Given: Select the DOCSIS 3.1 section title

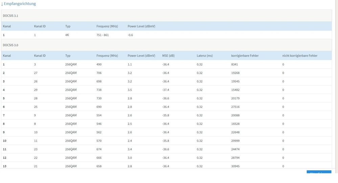Looking at the screenshot, I should click(x=10, y=16).
